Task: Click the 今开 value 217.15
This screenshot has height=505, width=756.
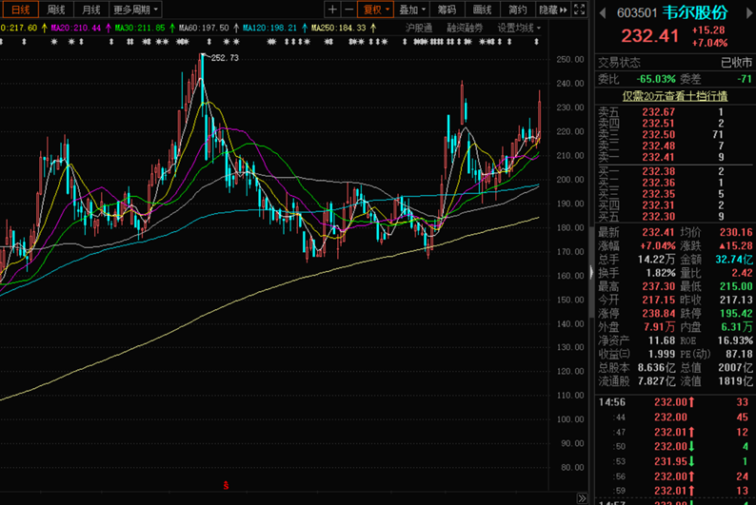Action: pos(658,300)
